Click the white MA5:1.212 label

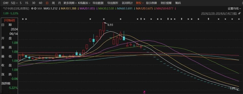pos(50,9)
